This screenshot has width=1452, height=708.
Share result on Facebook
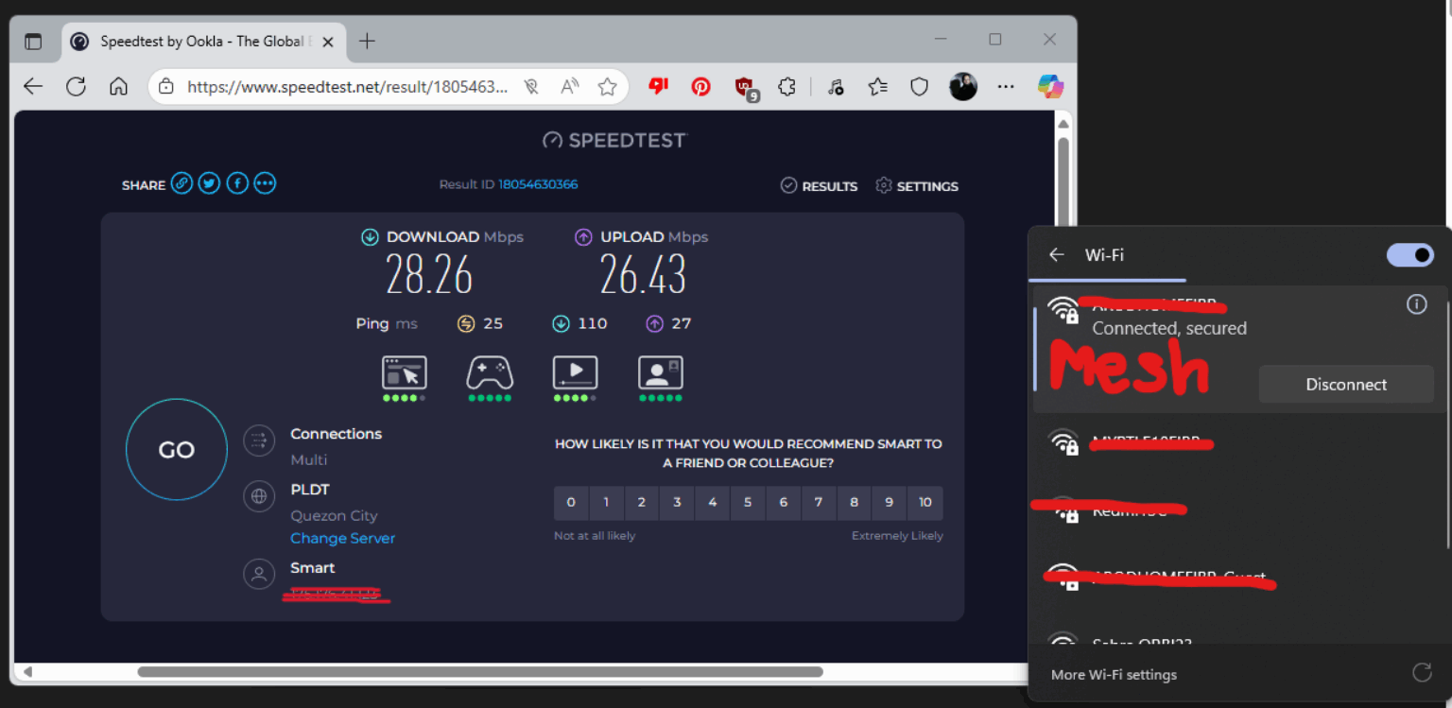click(236, 183)
